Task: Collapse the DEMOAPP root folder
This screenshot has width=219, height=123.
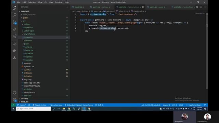Action: point(44,11)
